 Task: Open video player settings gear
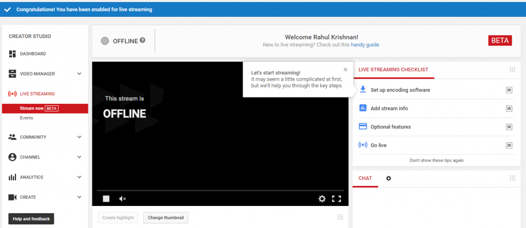[x=322, y=199]
